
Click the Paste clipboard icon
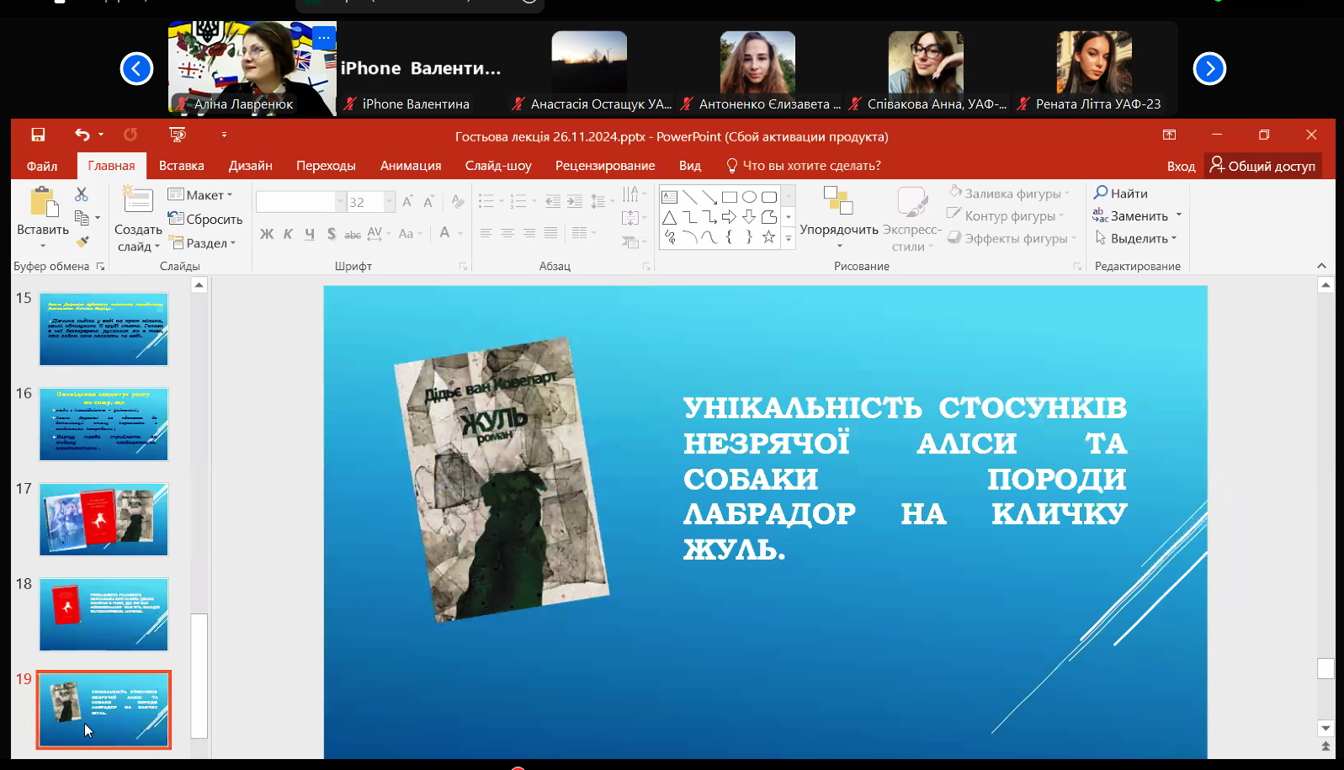[x=43, y=203]
